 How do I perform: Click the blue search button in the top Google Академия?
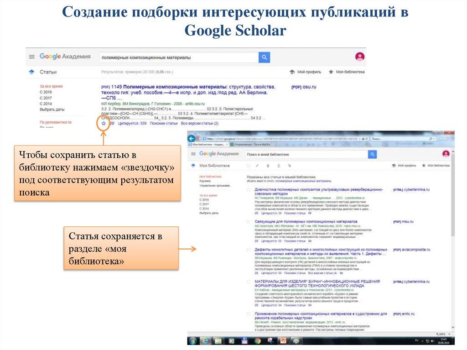264,57
